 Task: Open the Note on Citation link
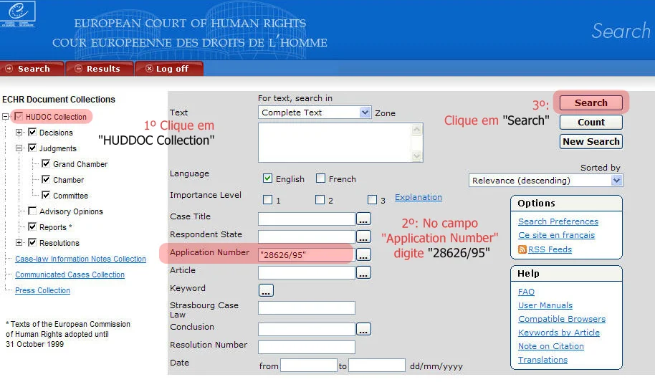coord(551,346)
